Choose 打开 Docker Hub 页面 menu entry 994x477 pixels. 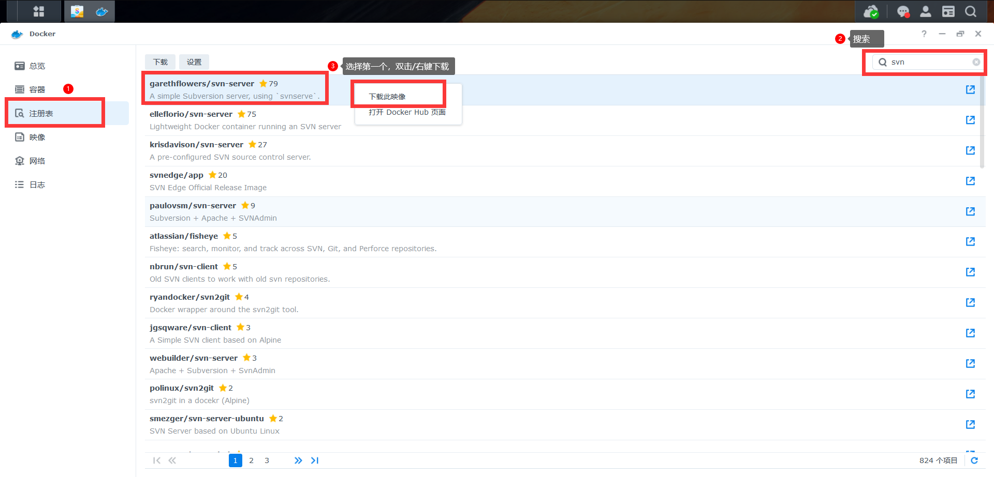(408, 112)
